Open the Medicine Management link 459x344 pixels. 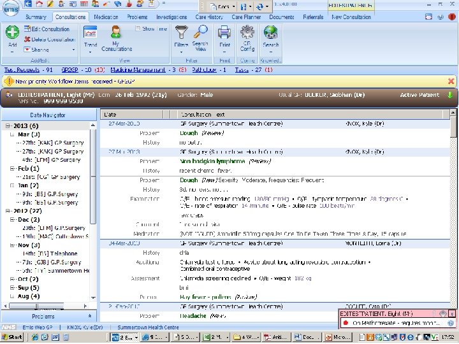(138, 70)
